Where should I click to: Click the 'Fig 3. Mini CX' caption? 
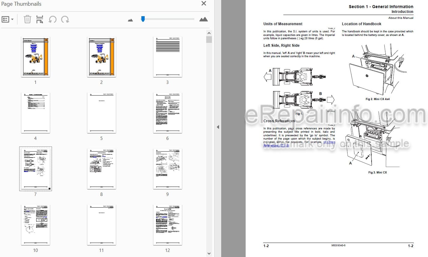(377, 173)
